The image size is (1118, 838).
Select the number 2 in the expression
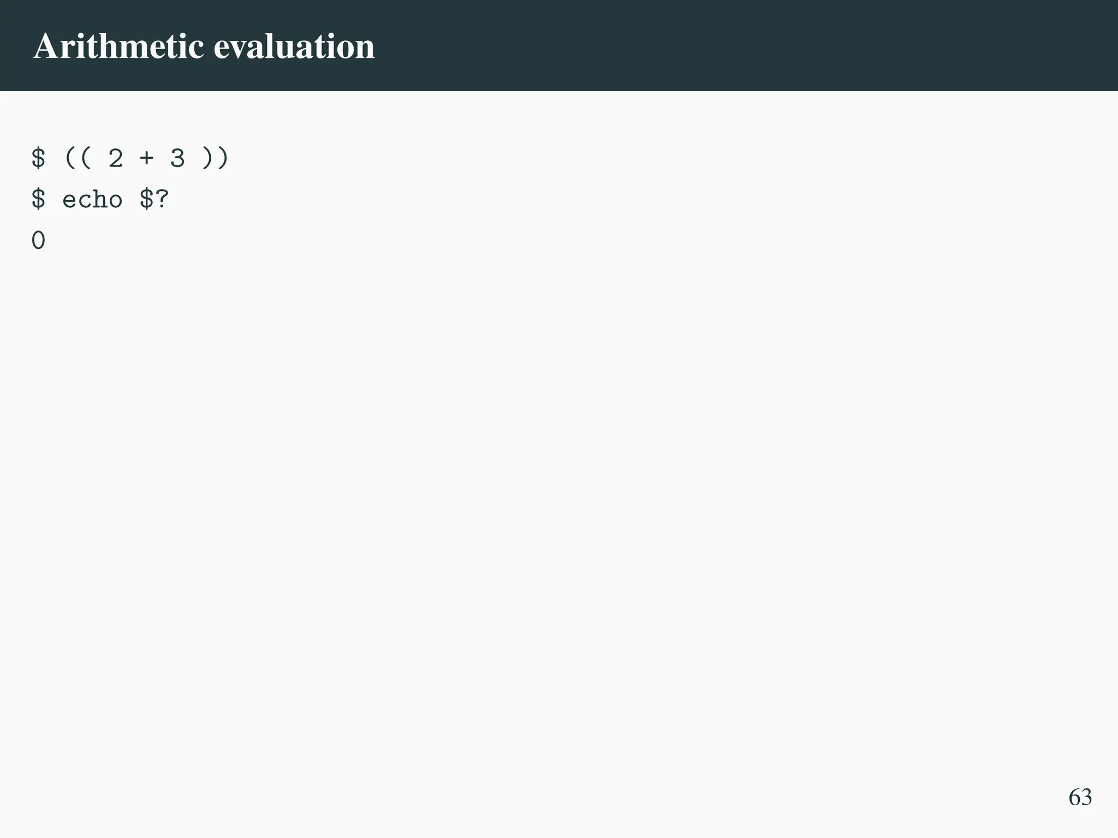[x=116, y=158]
